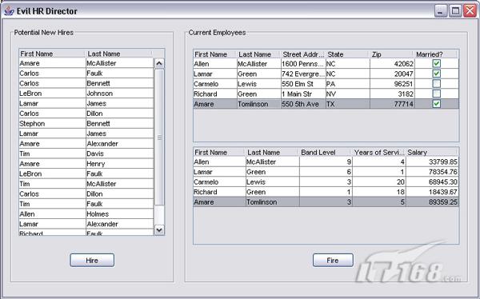This screenshot has height=299, width=480.
Task: Click years of service value 20
Action: click(379, 181)
